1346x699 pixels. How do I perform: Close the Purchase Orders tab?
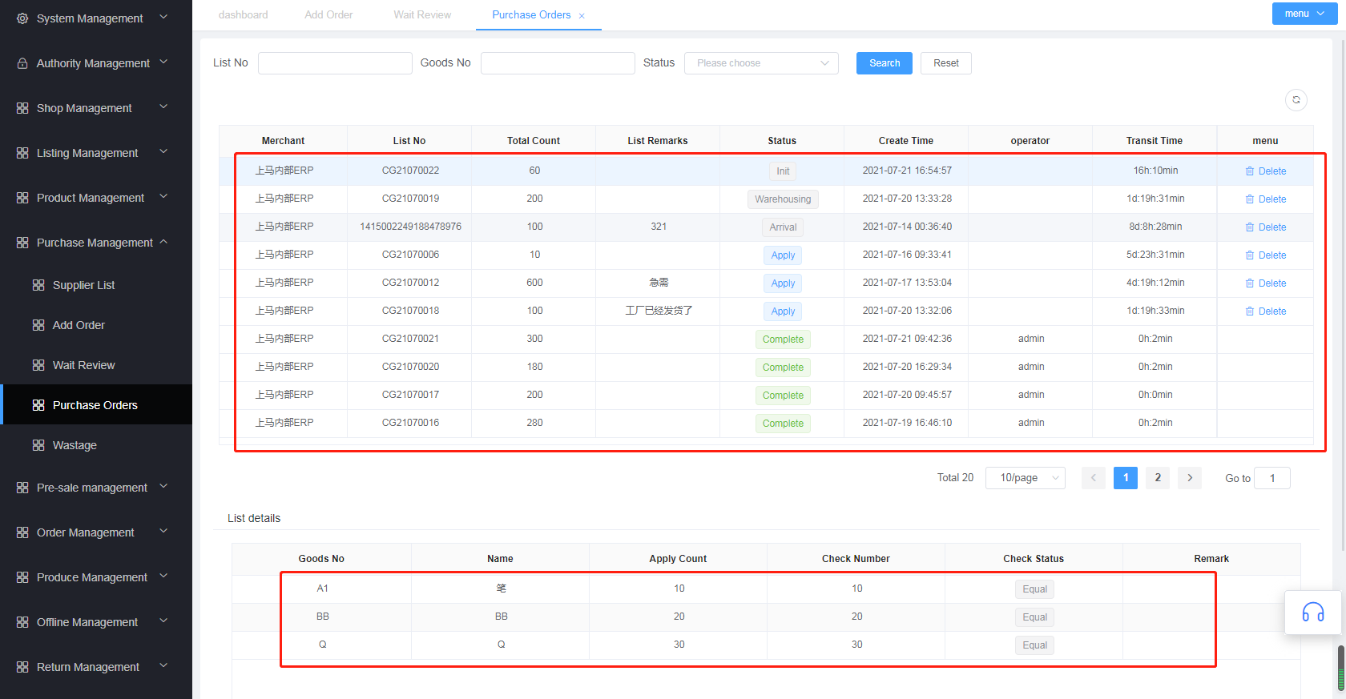click(582, 16)
